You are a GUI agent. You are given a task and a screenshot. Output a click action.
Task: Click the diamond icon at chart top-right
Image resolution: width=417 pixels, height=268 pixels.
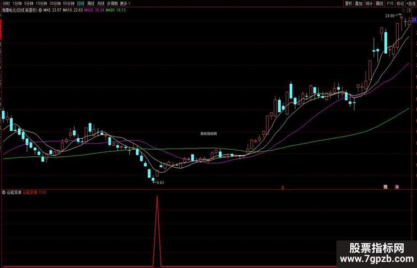[403, 10]
